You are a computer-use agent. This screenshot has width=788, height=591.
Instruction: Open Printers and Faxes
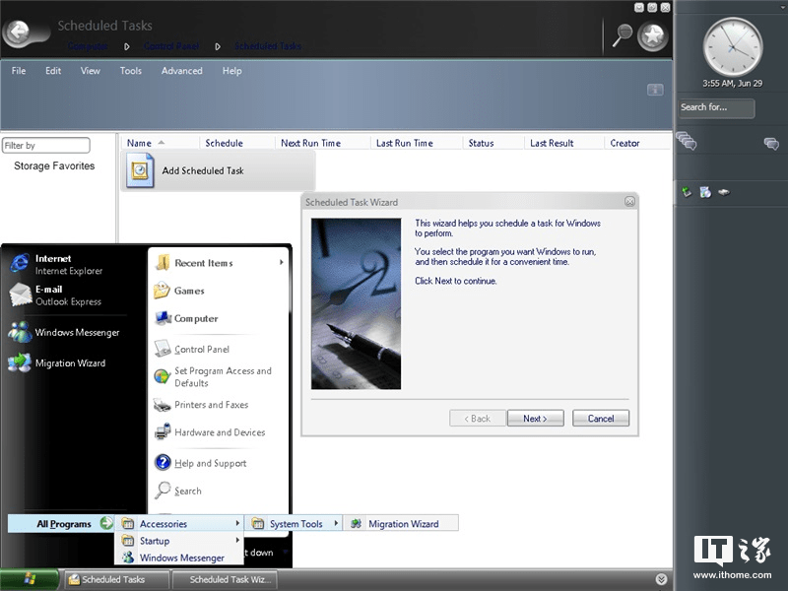tap(208, 405)
